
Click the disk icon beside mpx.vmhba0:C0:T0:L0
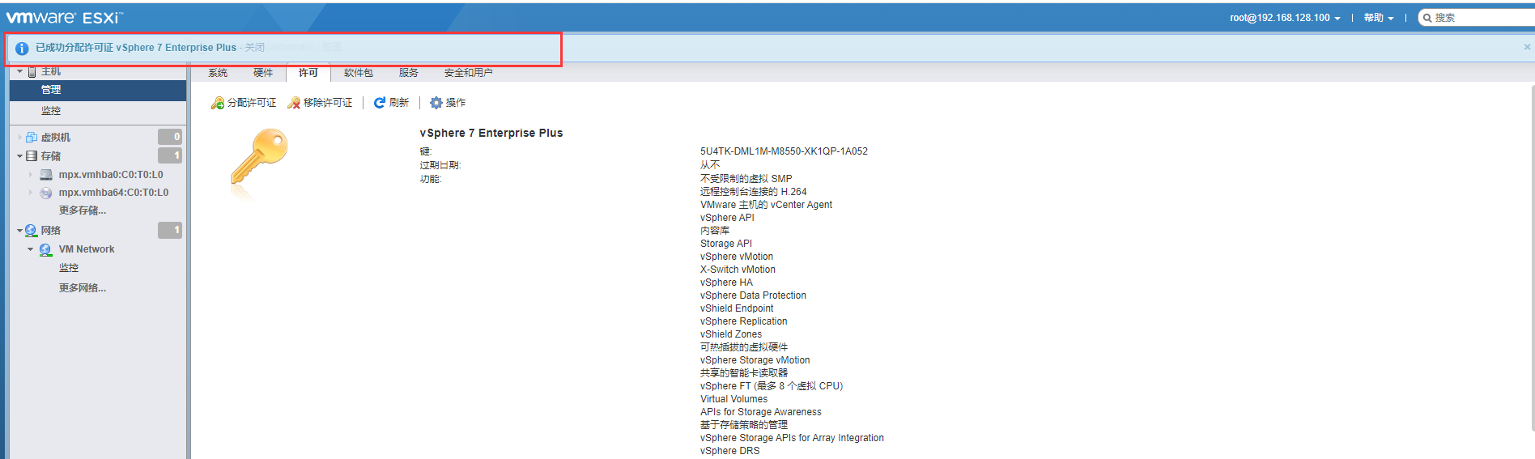pos(46,175)
